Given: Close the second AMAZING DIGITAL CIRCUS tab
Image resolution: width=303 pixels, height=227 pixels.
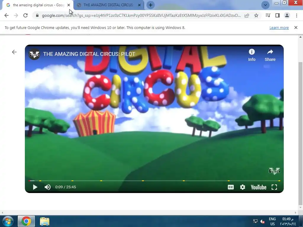Looking at the screenshot, I should point(139,5).
